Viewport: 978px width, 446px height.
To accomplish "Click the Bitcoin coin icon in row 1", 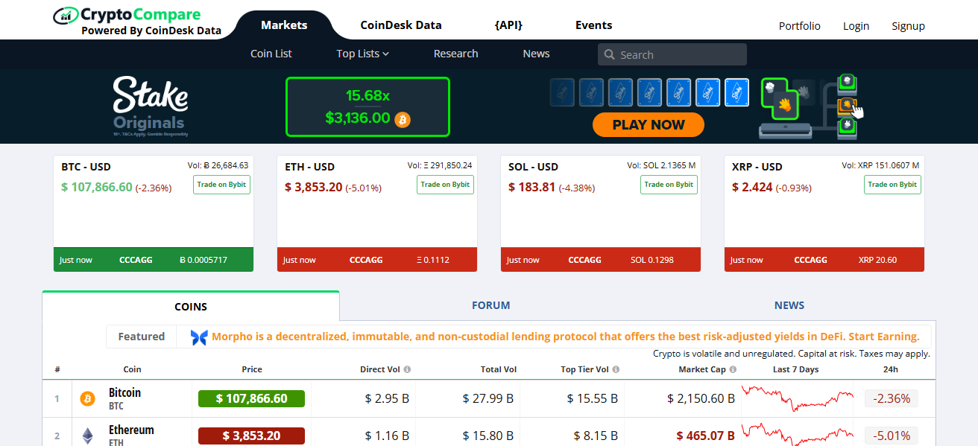I will point(88,399).
